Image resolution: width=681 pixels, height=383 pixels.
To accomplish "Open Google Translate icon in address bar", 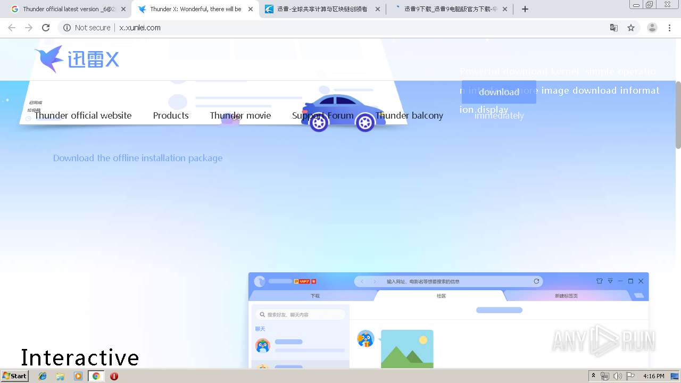I will tap(613, 28).
